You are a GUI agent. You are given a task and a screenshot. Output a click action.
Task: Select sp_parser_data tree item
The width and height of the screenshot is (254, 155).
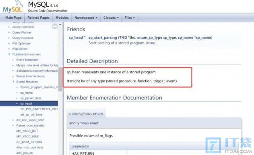(x=30, y=98)
